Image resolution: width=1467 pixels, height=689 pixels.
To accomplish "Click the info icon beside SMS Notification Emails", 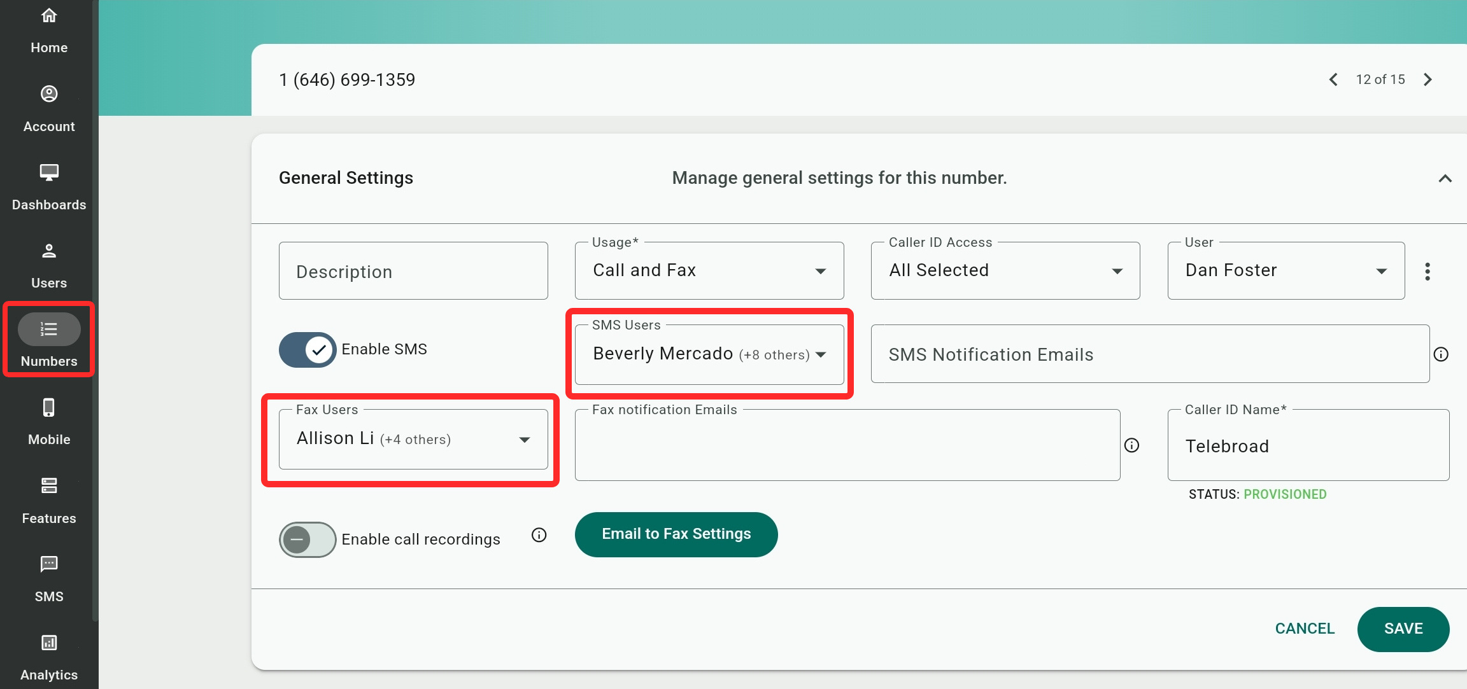I will tap(1441, 354).
